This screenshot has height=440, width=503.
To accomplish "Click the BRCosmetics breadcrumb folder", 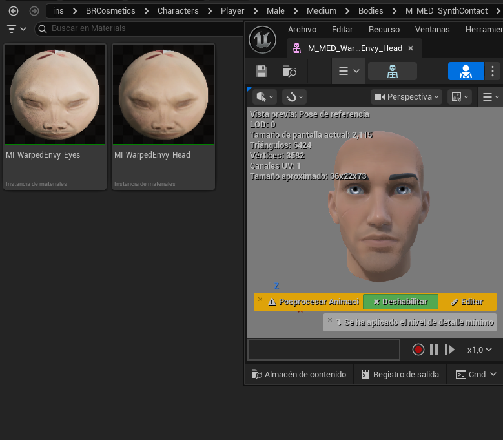I will (110, 11).
